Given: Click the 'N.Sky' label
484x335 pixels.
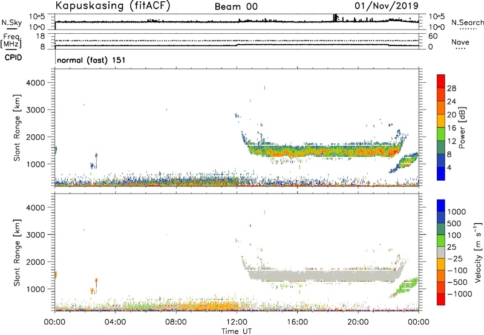Looking at the screenshot, I should [x=11, y=22].
